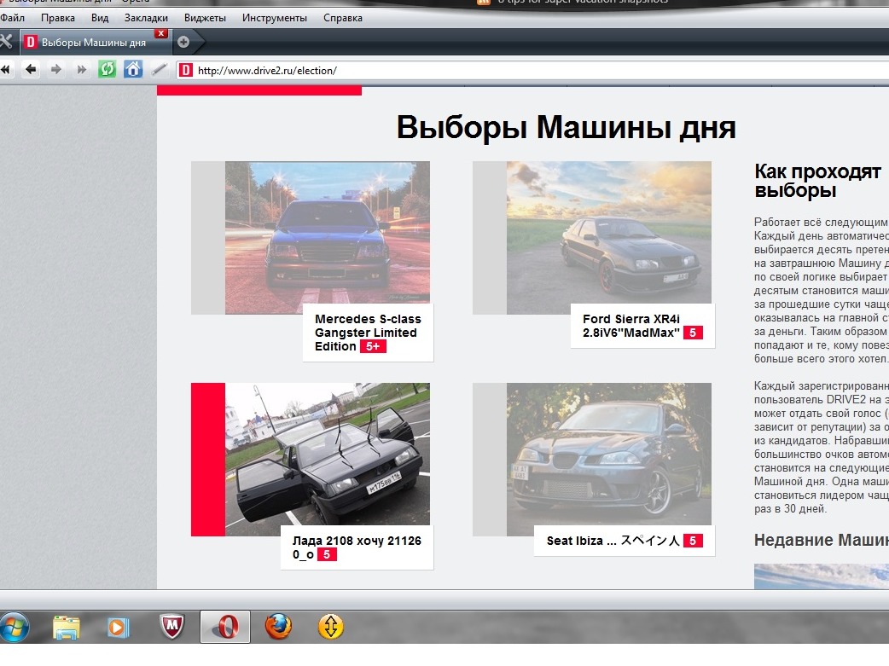Click the wand icon next to Home
Viewport: 889px width, 666px height.
click(159, 70)
